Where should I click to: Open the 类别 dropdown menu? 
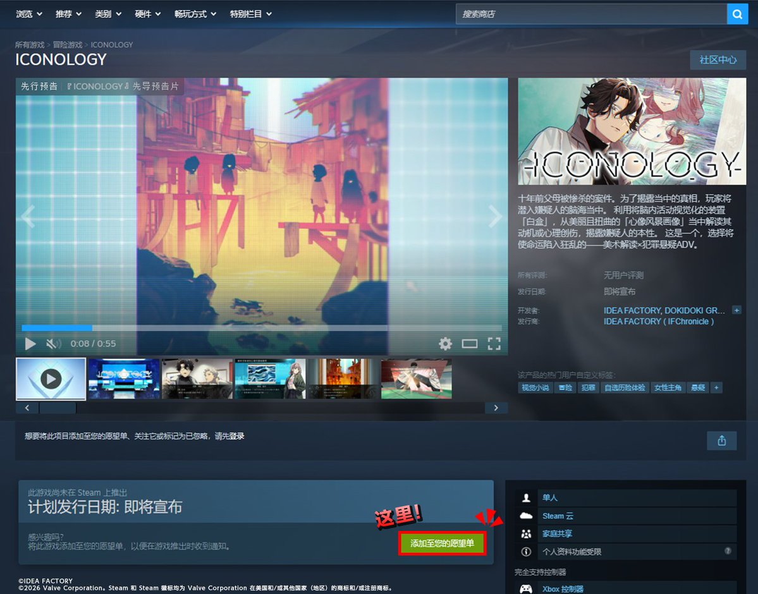(x=108, y=14)
